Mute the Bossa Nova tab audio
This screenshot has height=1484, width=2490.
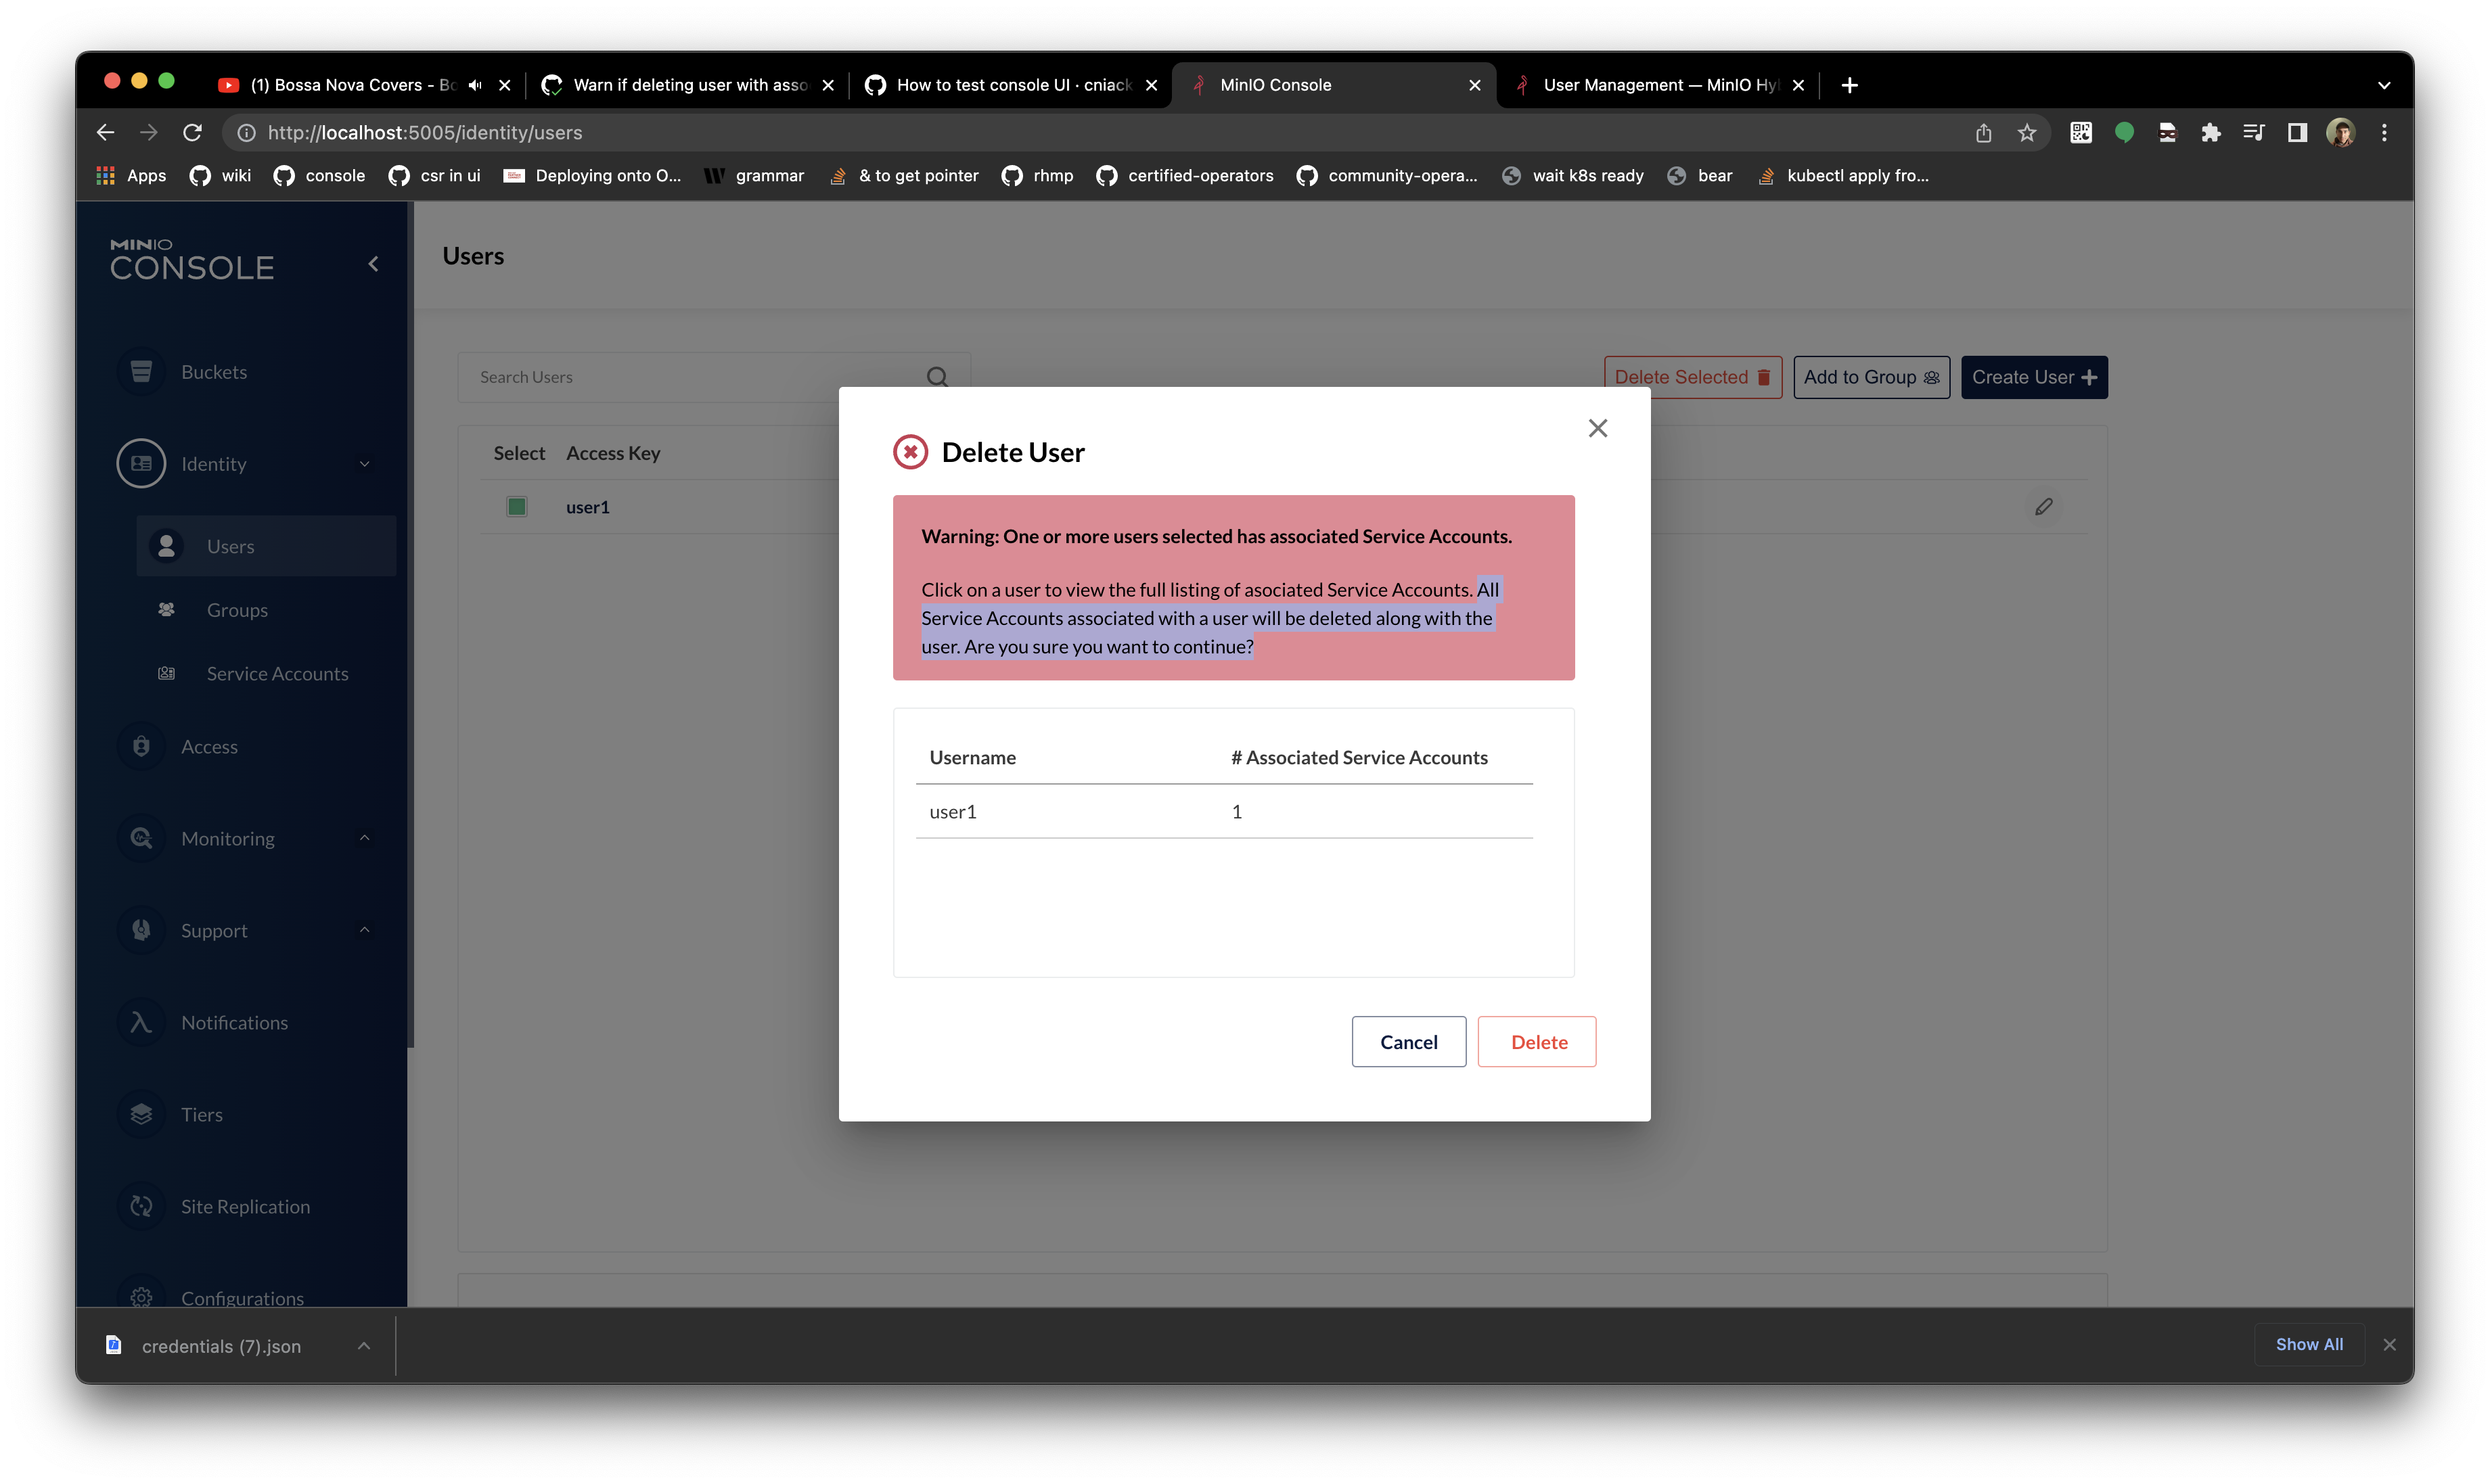click(475, 85)
